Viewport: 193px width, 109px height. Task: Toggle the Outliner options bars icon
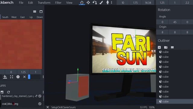pyautogui.click(x=172, y=47)
